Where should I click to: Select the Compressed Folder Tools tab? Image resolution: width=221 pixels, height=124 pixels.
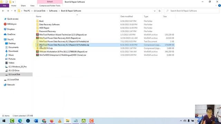(50, 6)
